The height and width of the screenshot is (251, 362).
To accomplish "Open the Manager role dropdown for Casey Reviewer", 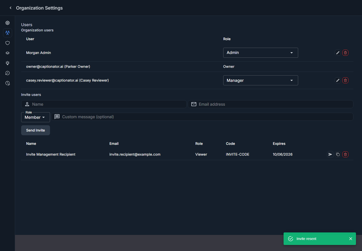I will [x=261, y=80].
